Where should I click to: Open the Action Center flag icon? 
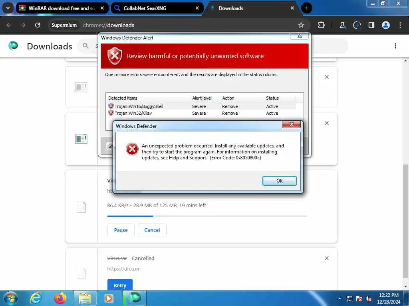click(x=359, y=298)
